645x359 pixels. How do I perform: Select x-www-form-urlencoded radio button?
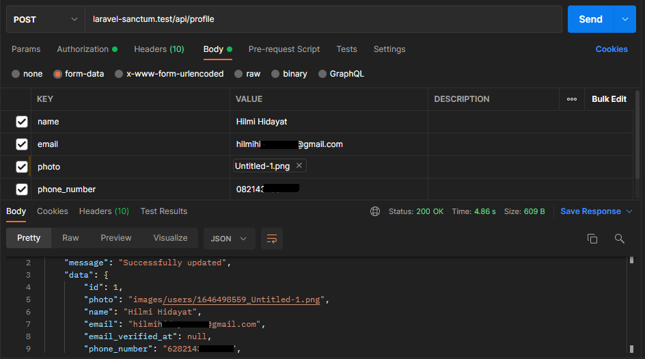point(119,74)
